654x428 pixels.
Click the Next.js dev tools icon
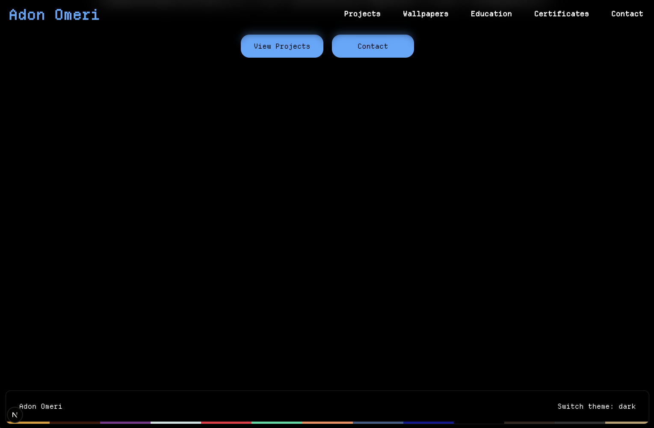coord(15,415)
